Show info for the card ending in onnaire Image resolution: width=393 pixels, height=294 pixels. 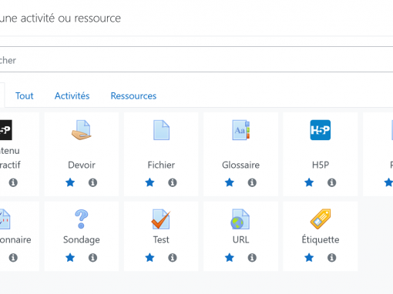coord(13,257)
